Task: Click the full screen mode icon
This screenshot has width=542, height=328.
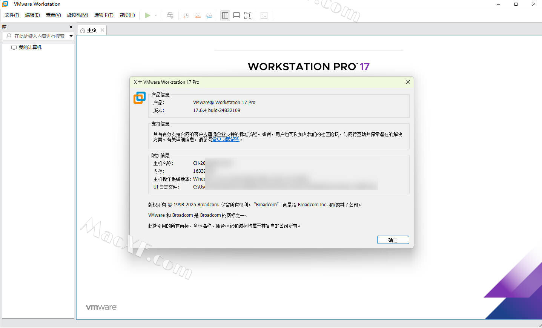Action: coord(248,15)
